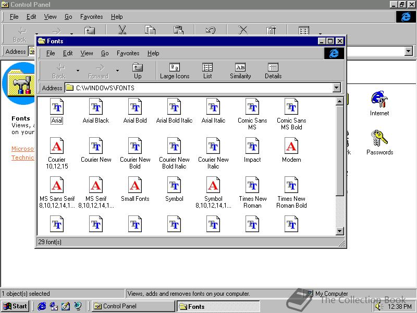417x313 pixels.
Task: Select the MS Serif font
Action: point(96,192)
